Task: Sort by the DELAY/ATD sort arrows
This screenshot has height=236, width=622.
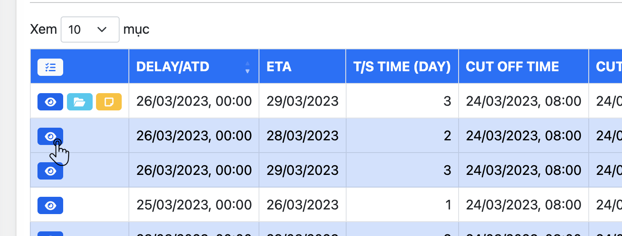Action: (248, 67)
